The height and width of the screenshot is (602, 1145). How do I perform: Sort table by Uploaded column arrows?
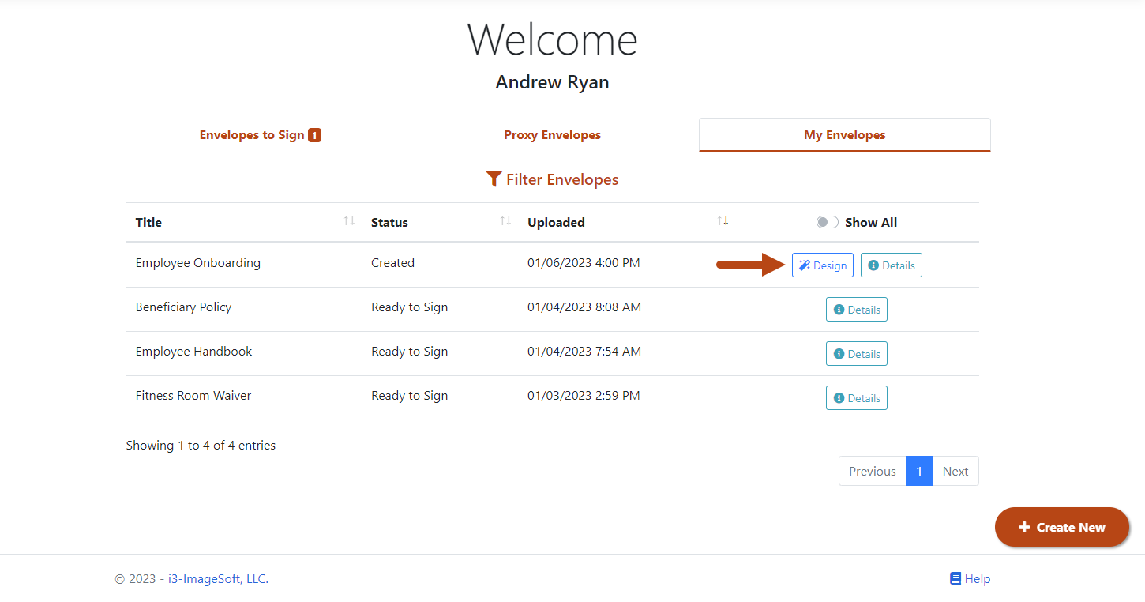pos(723,221)
